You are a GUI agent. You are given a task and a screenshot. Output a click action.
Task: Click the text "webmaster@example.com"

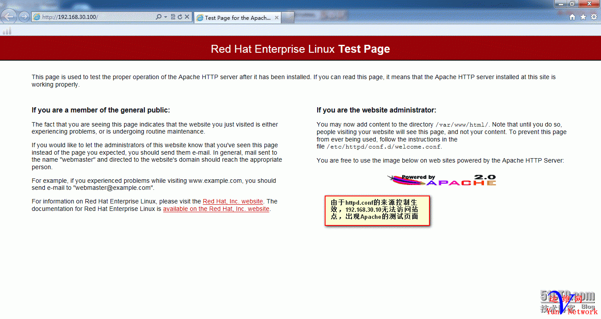pyautogui.click(x=112, y=188)
